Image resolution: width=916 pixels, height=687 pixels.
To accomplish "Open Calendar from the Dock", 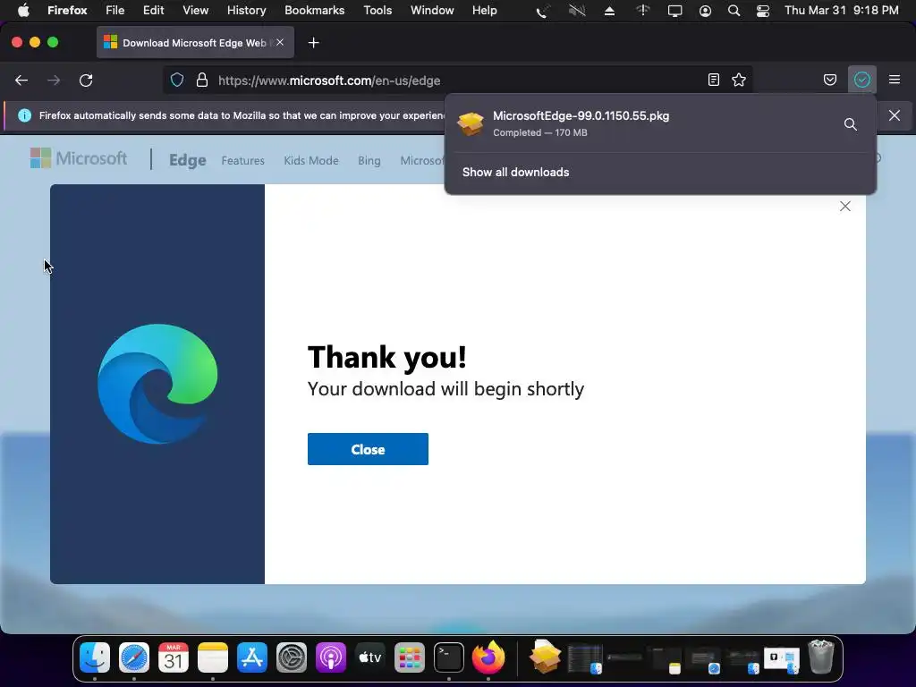I will coord(174,657).
